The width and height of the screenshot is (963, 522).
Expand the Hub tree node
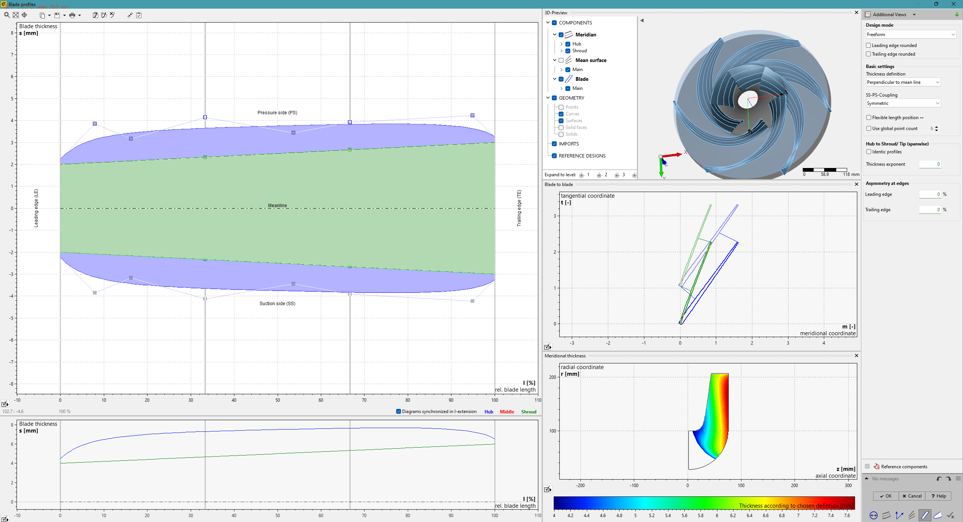point(561,44)
